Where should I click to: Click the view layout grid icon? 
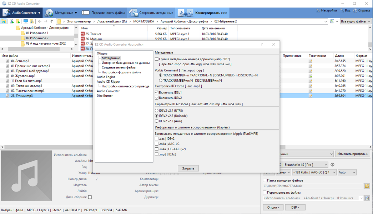click(x=332, y=21)
